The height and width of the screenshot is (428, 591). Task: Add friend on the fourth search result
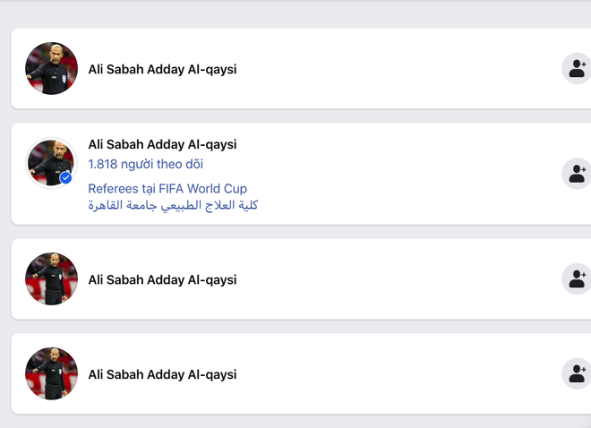[x=577, y=373]
